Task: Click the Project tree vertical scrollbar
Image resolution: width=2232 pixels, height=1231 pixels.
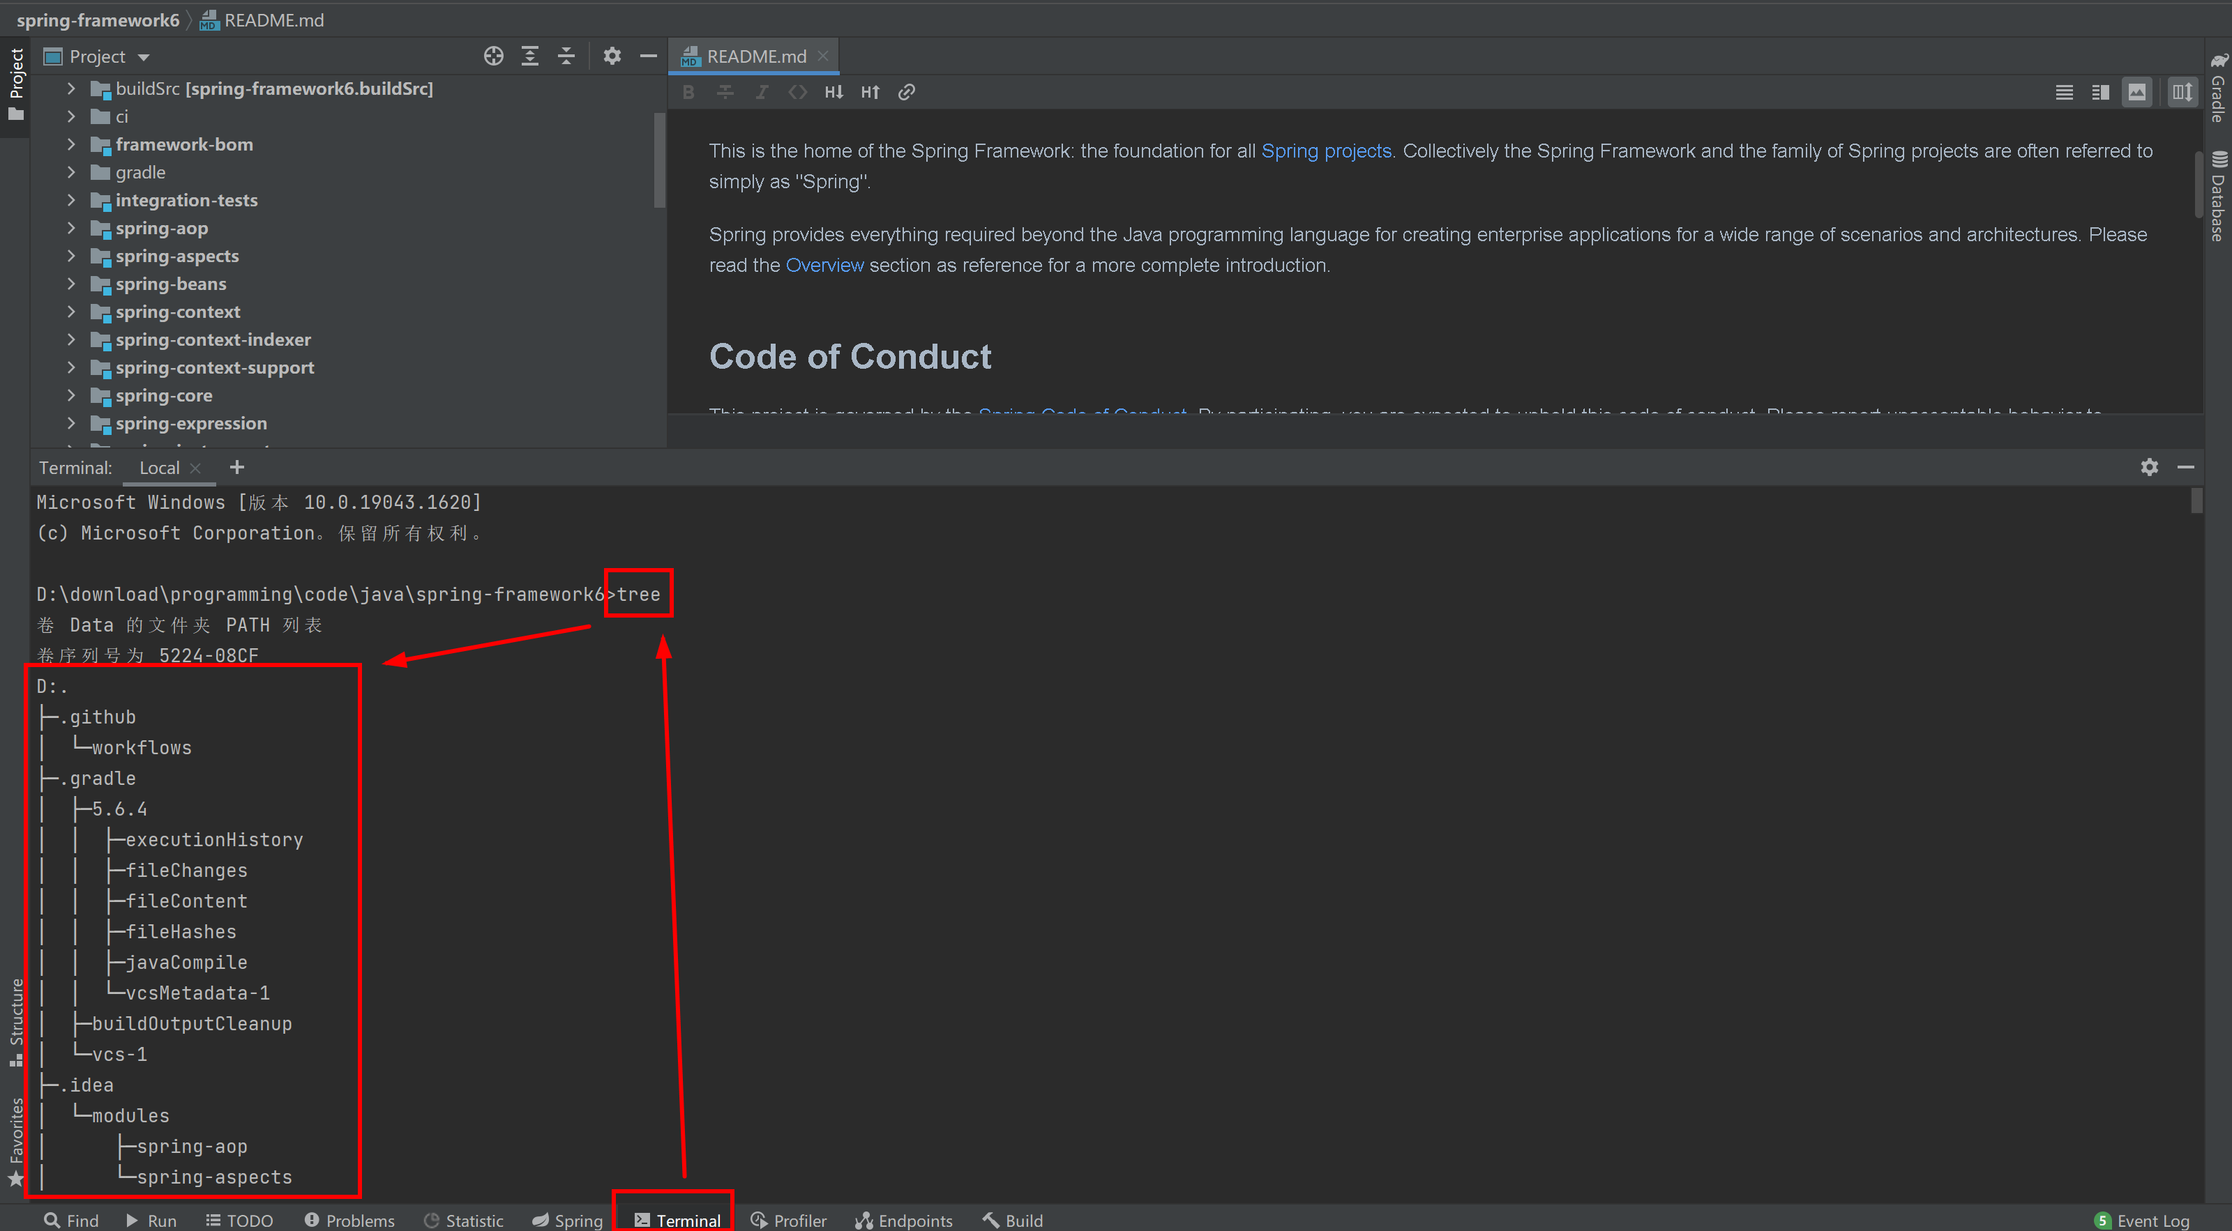Action: tap(659, 160)
